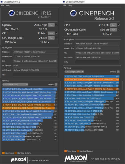
Task: Select R20 rank 18 Xeon X5650 row
Action: (92, 130)
